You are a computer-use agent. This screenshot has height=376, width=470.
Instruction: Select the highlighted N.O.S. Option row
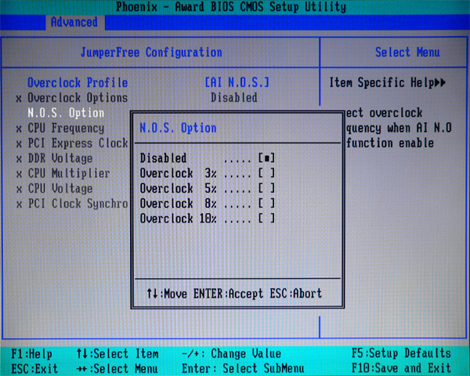[66, 113]
